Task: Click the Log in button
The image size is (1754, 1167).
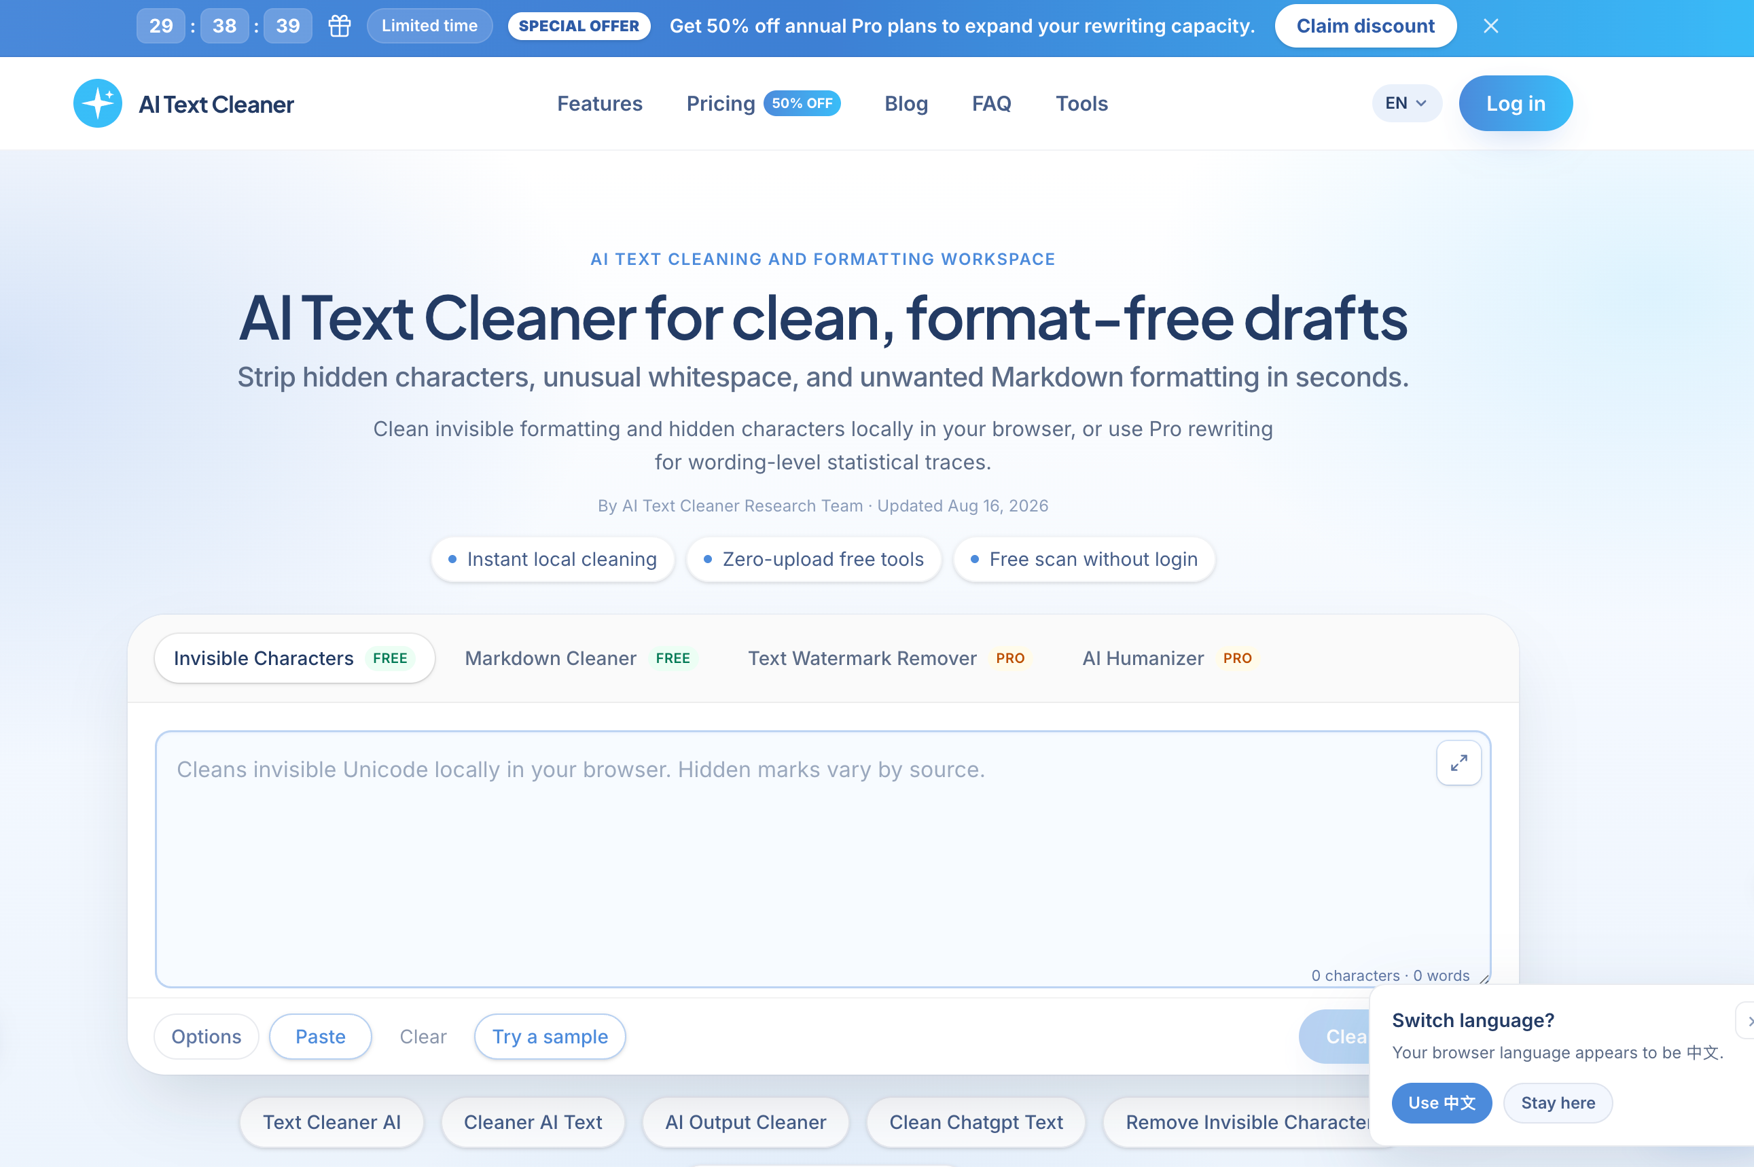Action: 1515,103
